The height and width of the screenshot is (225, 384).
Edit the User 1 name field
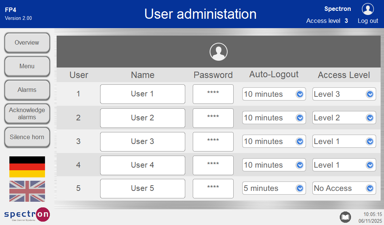[142, 94]
